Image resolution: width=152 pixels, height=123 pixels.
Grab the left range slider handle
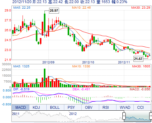124,116
